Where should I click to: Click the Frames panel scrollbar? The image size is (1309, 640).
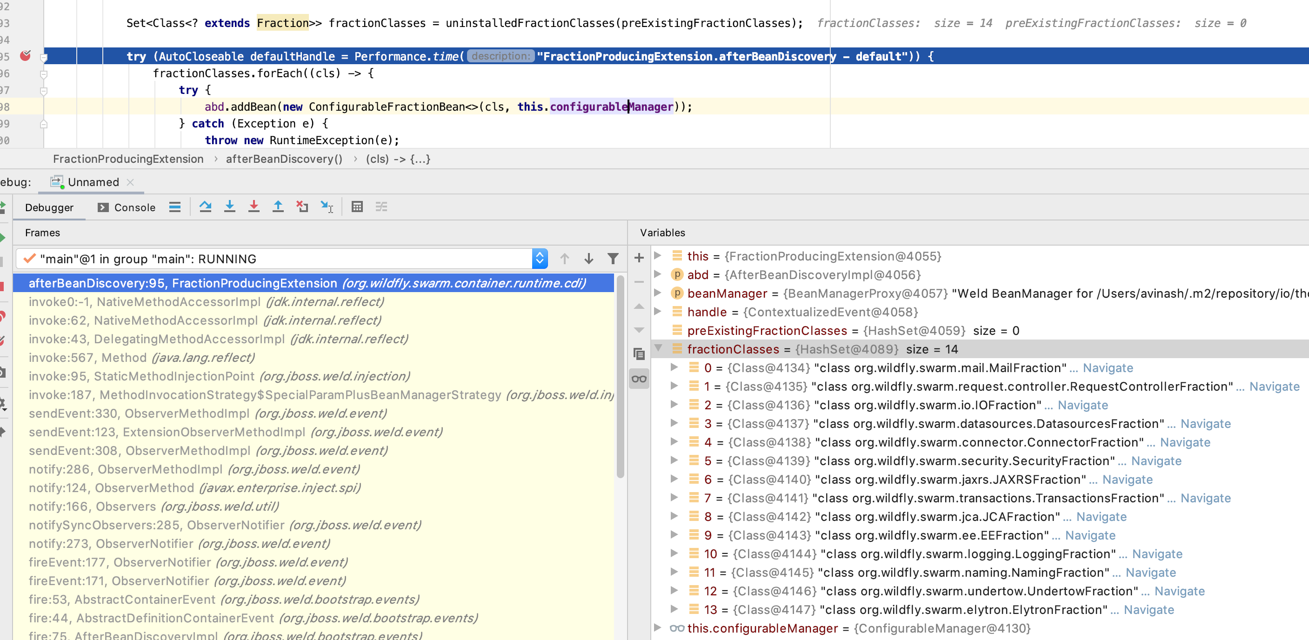(620, 376)
